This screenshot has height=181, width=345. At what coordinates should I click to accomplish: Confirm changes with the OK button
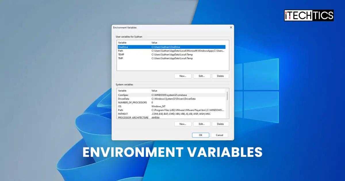[200, 135]
